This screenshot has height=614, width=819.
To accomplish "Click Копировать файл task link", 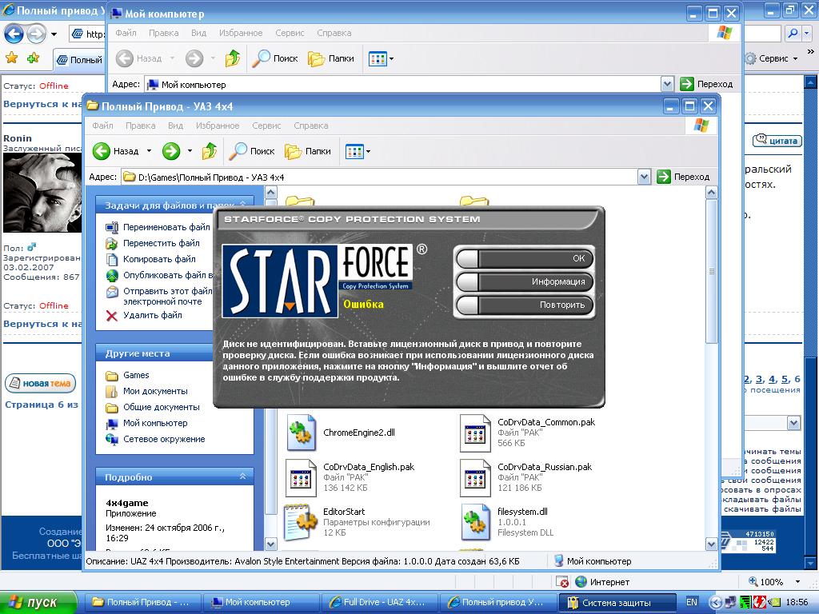I will tap(159, 259).
